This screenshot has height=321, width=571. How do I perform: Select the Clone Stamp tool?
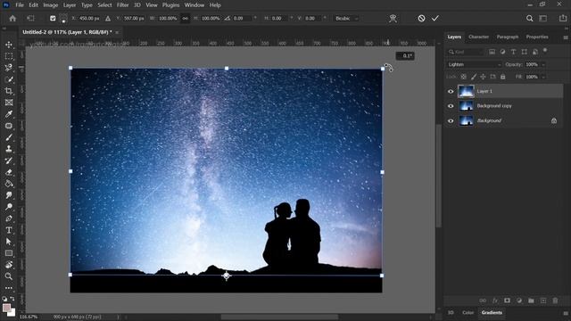pyautogui.click(x=9, y=149)
